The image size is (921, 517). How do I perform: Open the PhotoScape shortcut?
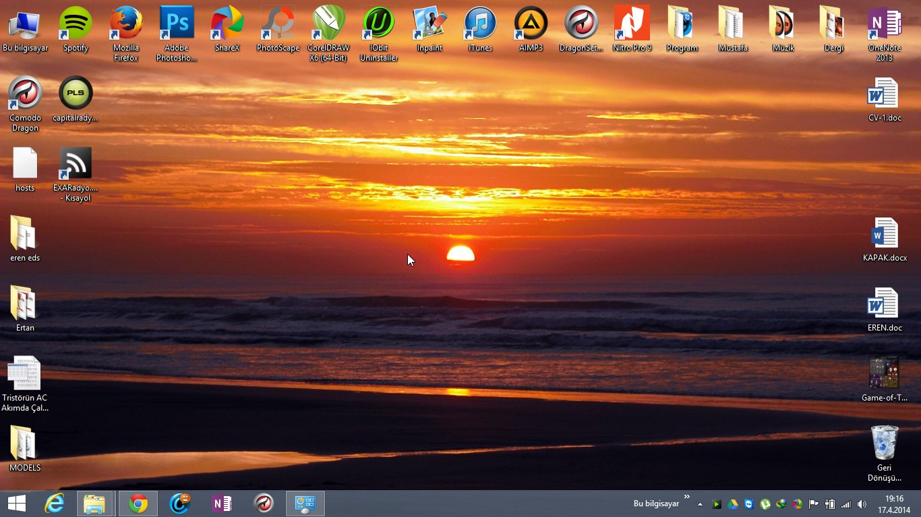(278, 30)
